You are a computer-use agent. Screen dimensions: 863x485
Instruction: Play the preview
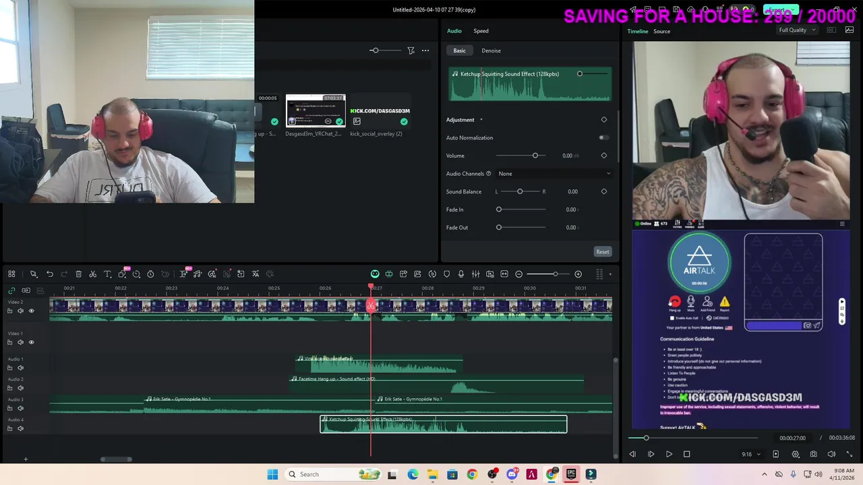pyautogui.click(x=669, y=454)
